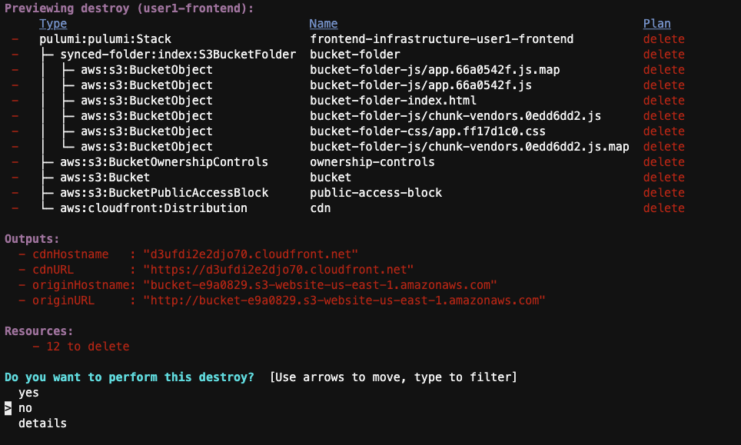Select the aws:cloudfront:Distribution tree entry
The image size is (741, 445).
[x=154, y=208]
